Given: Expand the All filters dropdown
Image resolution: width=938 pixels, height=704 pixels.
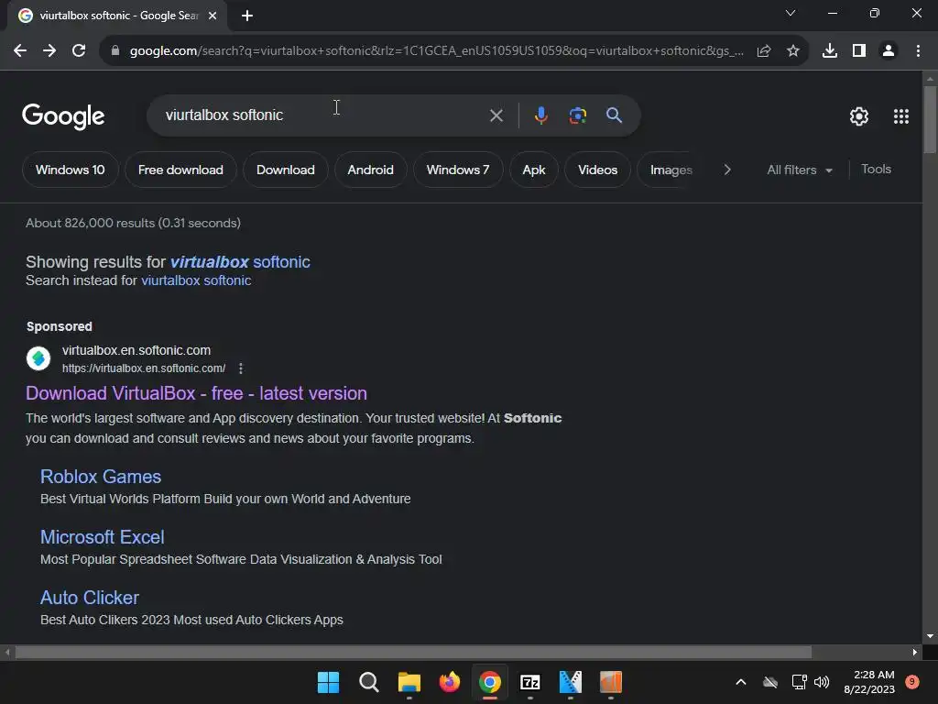Looking at the screenshot, I should click(x=799, y=170).
